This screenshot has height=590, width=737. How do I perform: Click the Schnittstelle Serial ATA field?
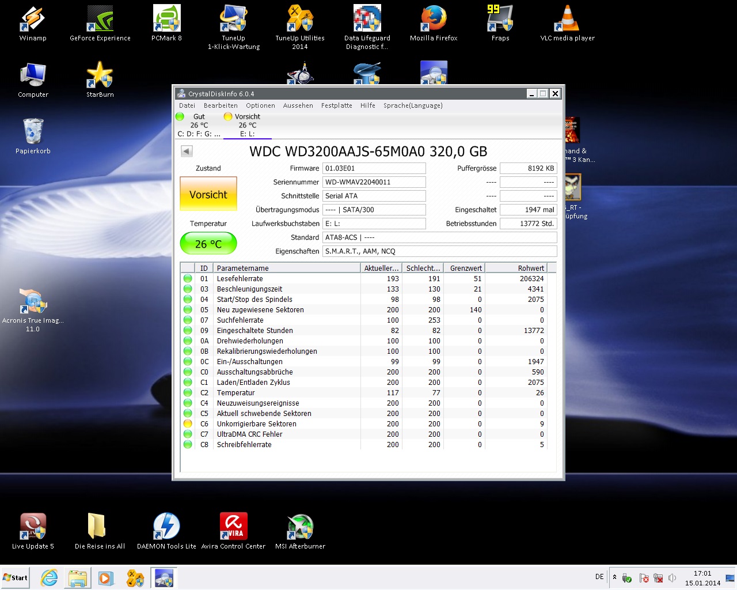(x=374, y=196)
